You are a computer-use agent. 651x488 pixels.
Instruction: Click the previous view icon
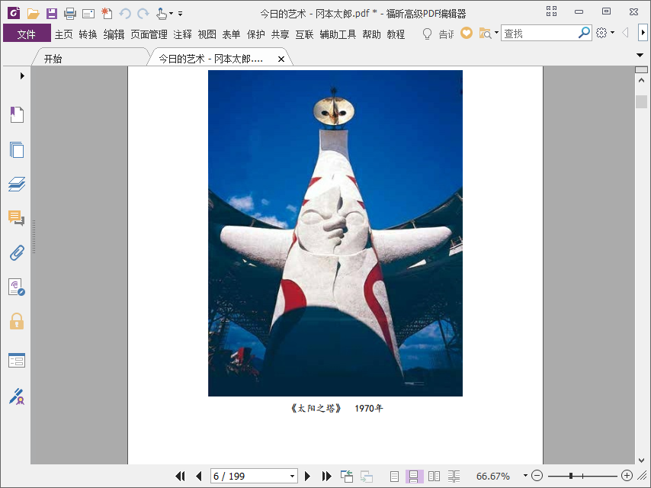[347, 476]
